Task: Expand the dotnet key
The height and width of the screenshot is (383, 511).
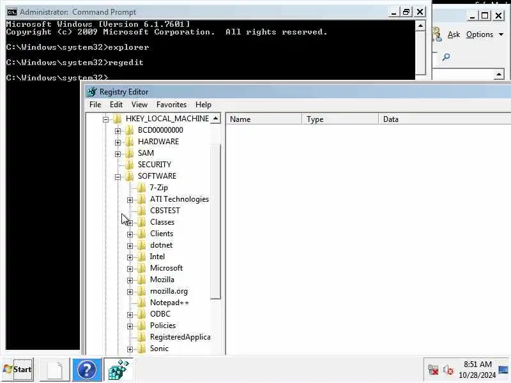Action: point(130,246)
